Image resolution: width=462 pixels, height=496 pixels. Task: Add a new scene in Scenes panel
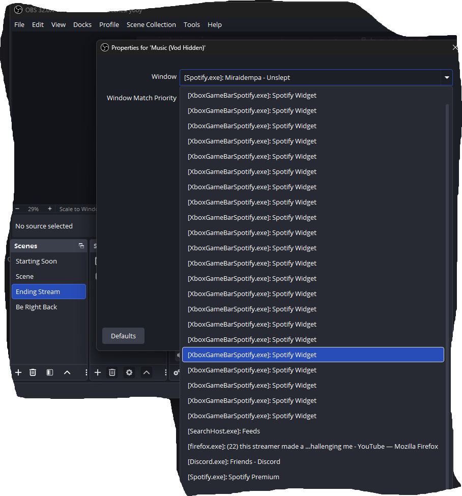point(18,372)
